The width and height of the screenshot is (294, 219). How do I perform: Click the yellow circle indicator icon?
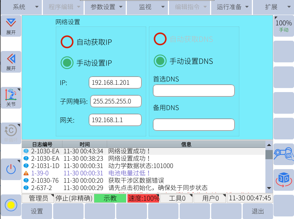click(x=11, y=205)
